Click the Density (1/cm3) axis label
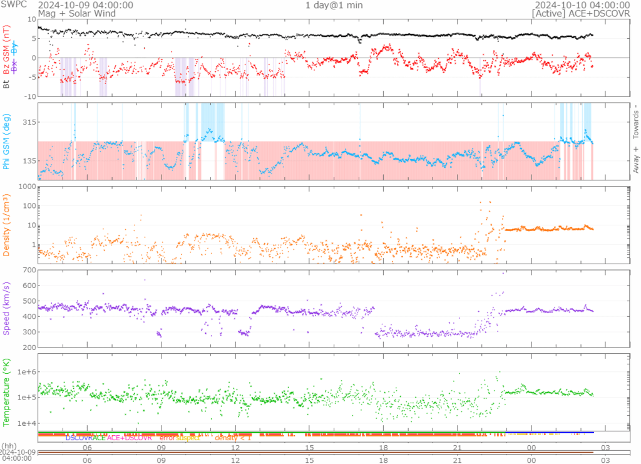Screen dimensions: 641x464 coord(7,225)
